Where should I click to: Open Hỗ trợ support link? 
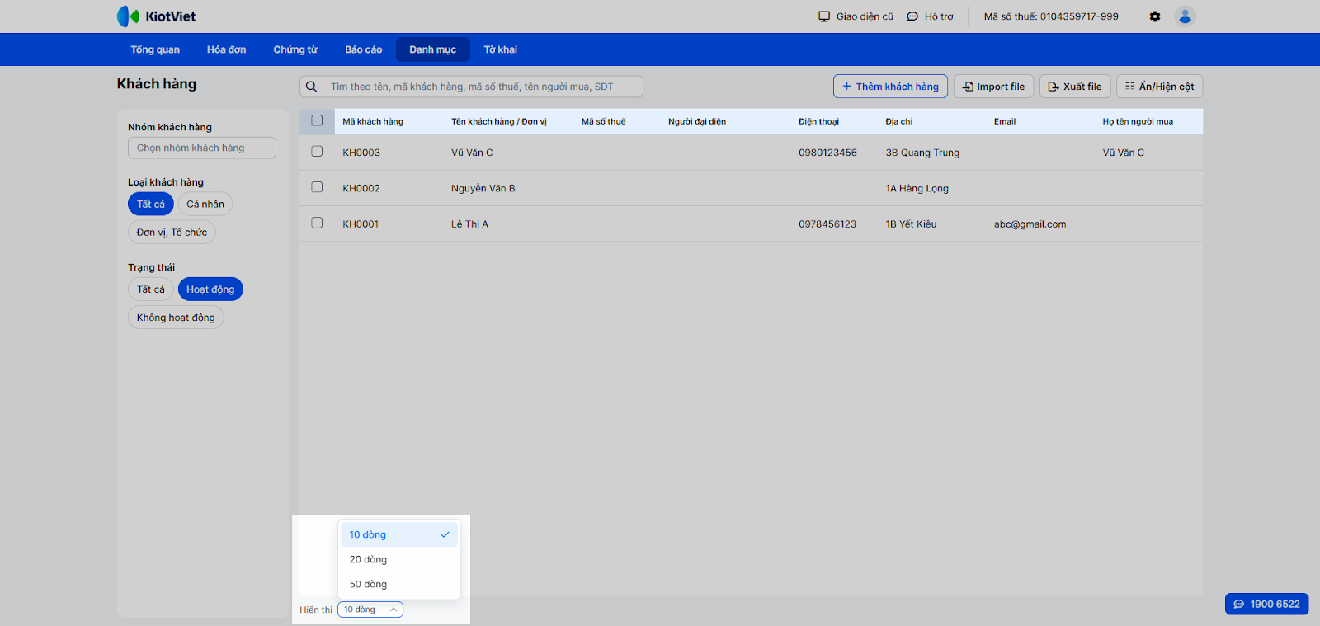(930, 16)
